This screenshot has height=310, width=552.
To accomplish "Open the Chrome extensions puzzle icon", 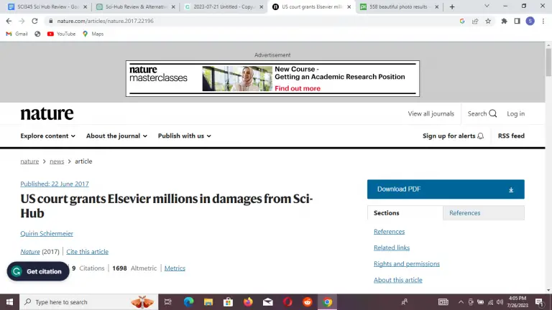I will point(504,21).
